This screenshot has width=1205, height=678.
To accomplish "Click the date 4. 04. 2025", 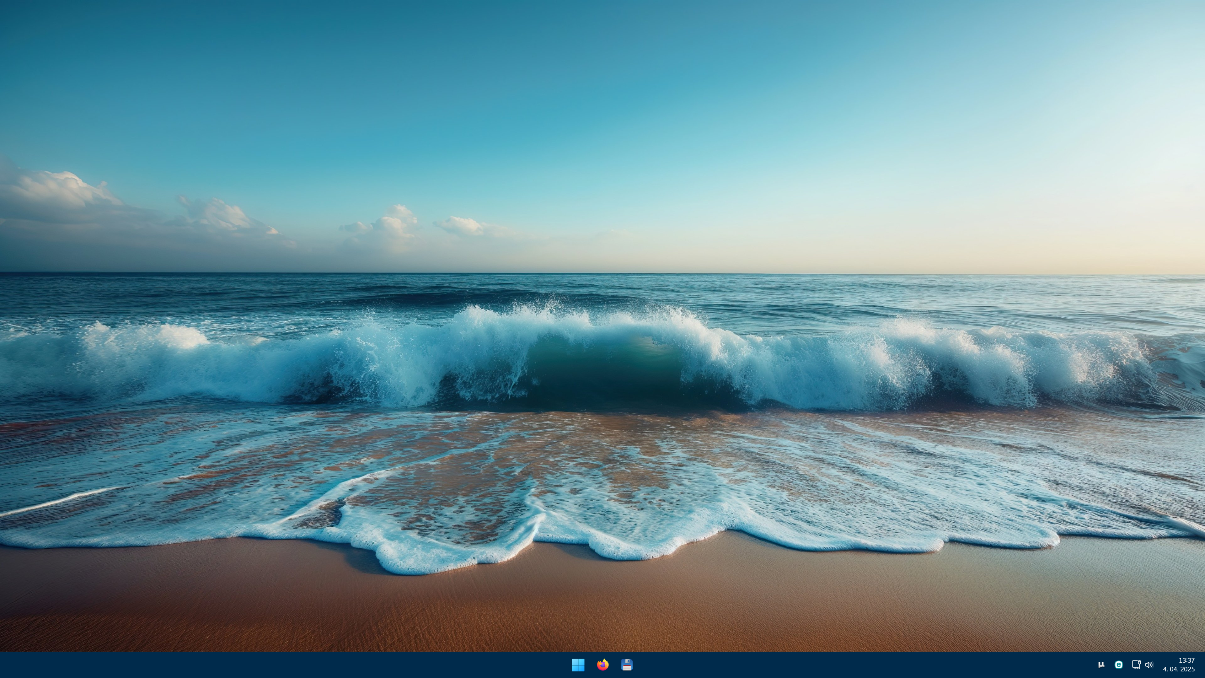I will pyautogui.click(x=1179, y=670).
